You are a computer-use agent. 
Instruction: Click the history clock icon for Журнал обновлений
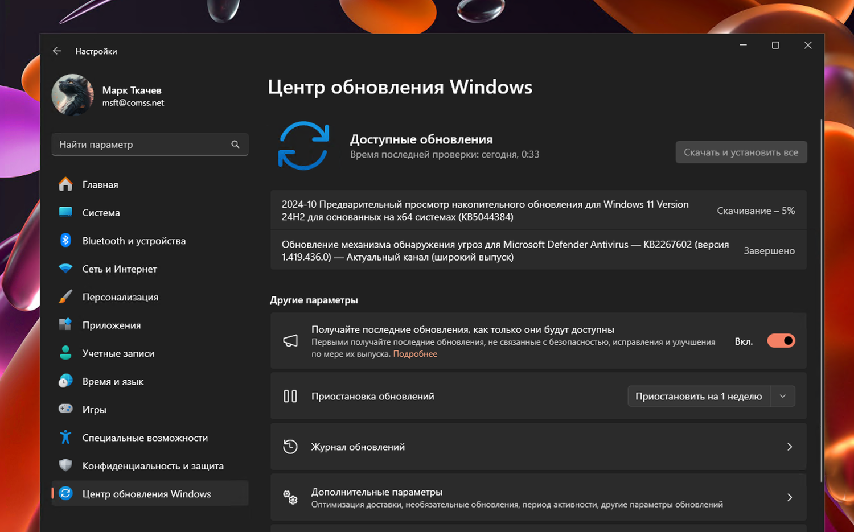coord(290,447)
